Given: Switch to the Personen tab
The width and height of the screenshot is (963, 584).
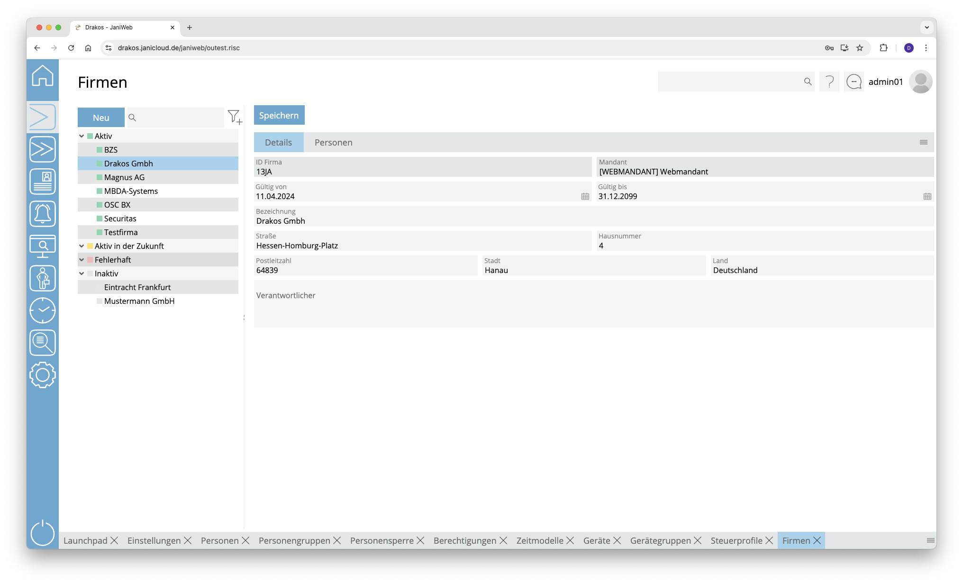Looking at the screenshot, I should coord(333,143).
